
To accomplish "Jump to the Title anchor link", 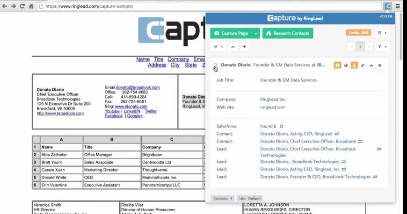I will [x=159, y=59].
